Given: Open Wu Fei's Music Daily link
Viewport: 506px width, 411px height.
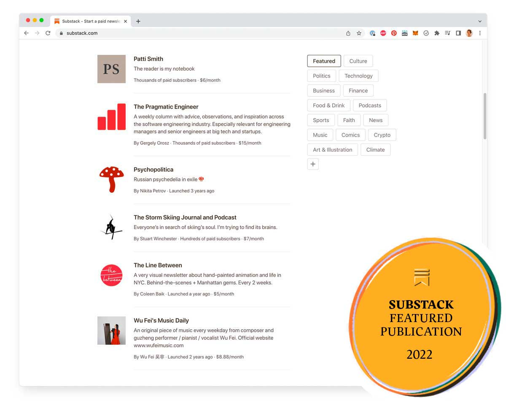Looking at the screenshot, I should (161, 320).
